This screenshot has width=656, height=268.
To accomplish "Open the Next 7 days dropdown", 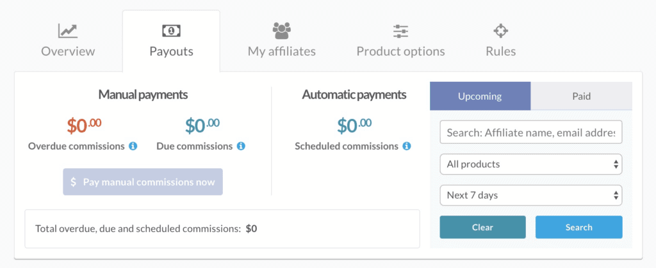I will click(531, 195).
